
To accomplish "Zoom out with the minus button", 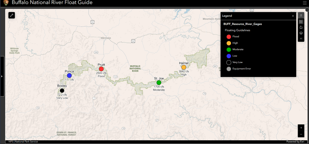I will pyautogui.click(x=301, y=134).
